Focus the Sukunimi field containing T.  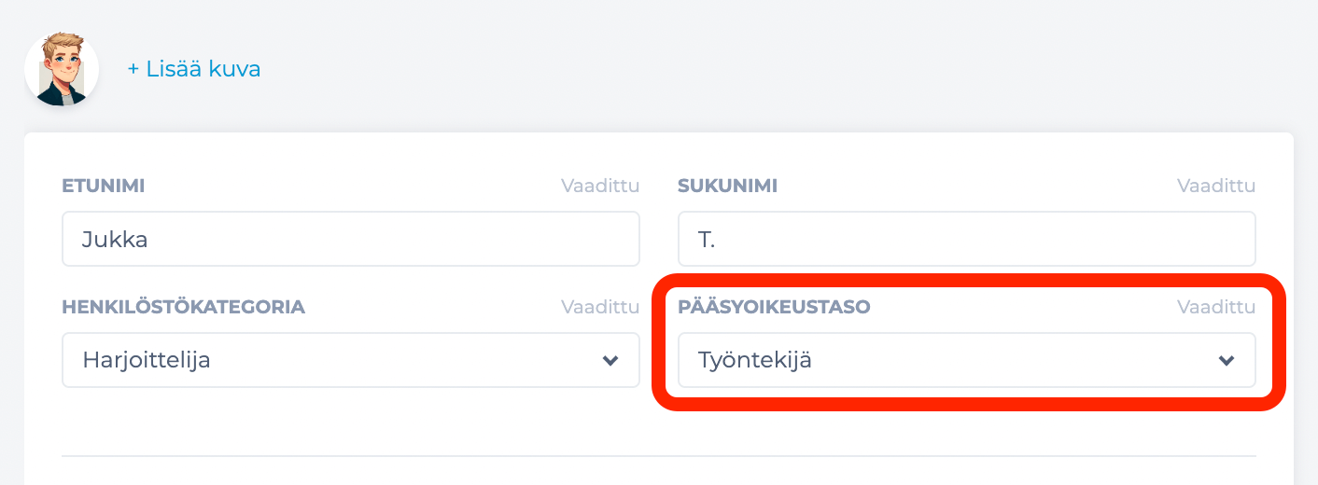click(x=967, y=239)
